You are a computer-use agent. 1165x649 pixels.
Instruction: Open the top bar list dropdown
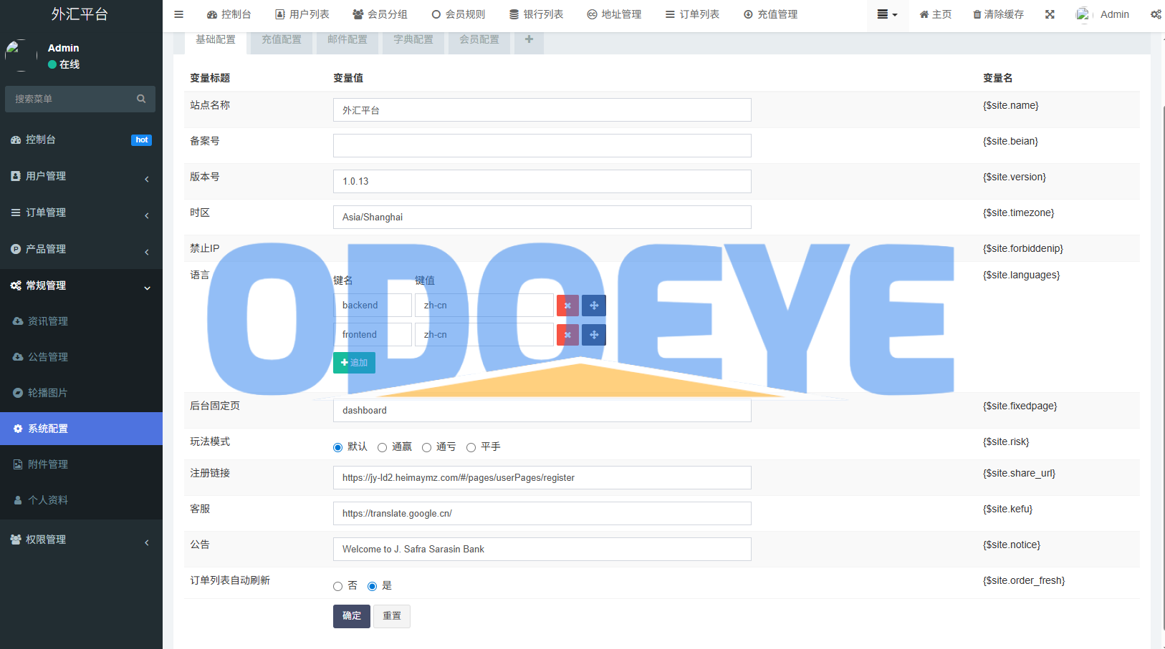pos(887,14)
